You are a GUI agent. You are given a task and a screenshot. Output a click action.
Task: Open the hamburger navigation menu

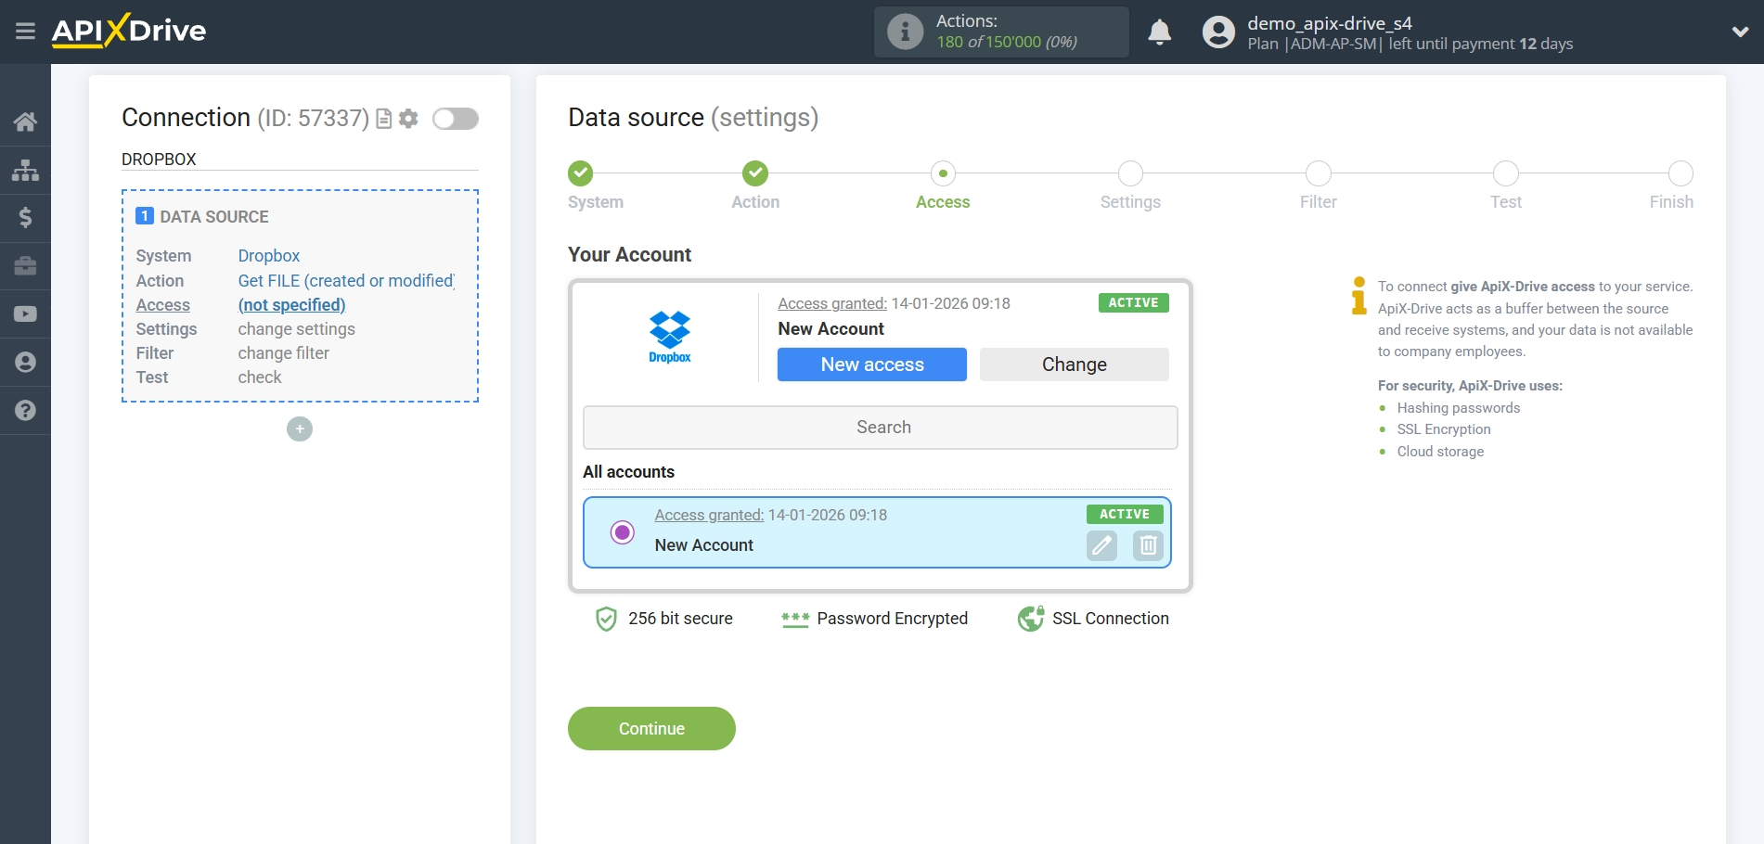click(x=25, y=31)
